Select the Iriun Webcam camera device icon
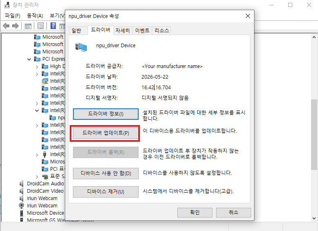Viewport: 318px width, 231px height. (21, 205)
